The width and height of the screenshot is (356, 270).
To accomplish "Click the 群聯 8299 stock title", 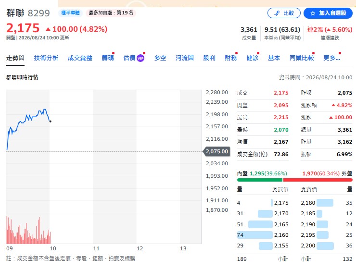I will pyautogui.click(x=28, y=13).
